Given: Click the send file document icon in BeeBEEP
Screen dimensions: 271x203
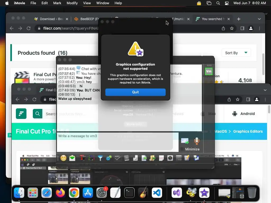Looking at the screenshot, I should [x=144, y=158].
